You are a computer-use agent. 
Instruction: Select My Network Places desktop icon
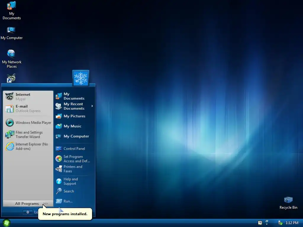[x=12, y=59]
